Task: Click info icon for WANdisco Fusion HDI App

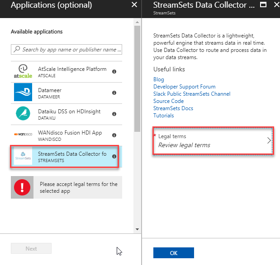Action: 114,135
